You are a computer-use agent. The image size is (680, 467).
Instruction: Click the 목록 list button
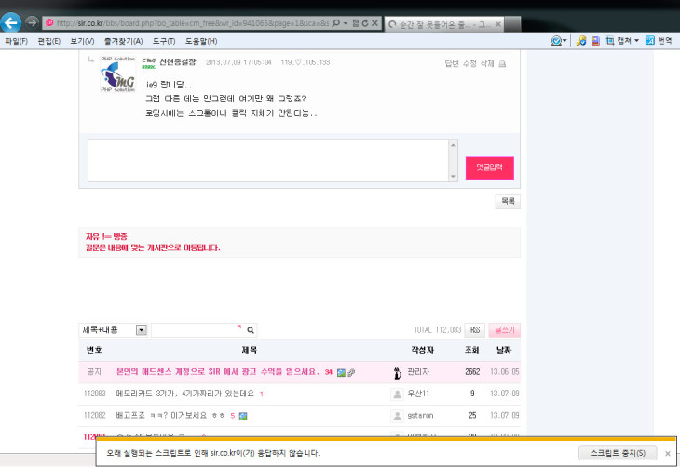[508, 202]
